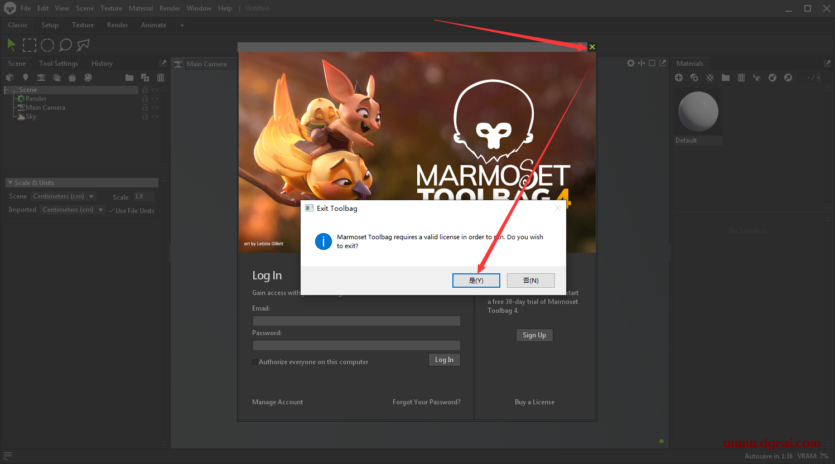
Task: Maximize the viewport with square icon
Action: point(652,63)
